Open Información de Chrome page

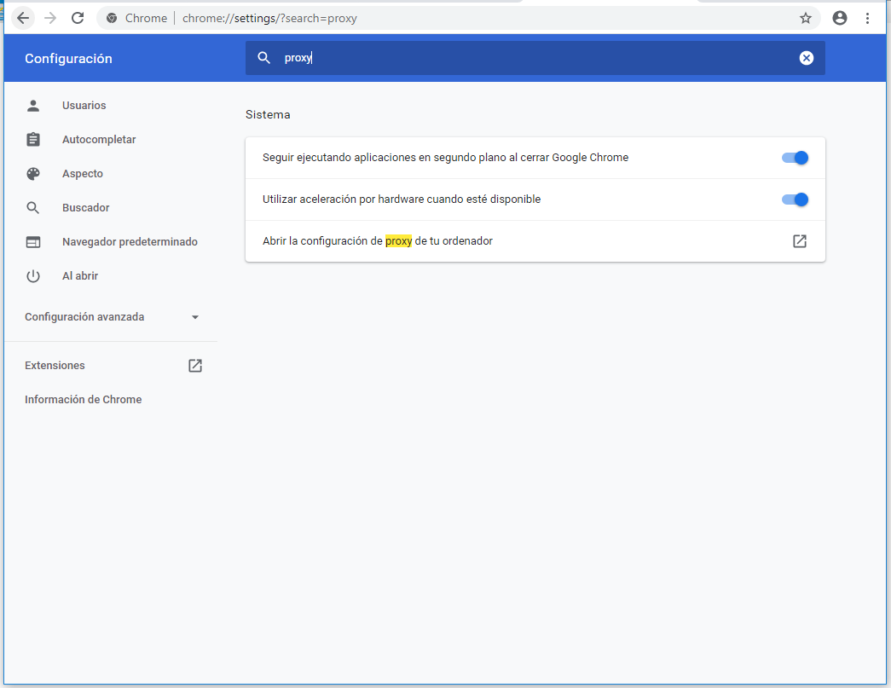pos(84,400)
